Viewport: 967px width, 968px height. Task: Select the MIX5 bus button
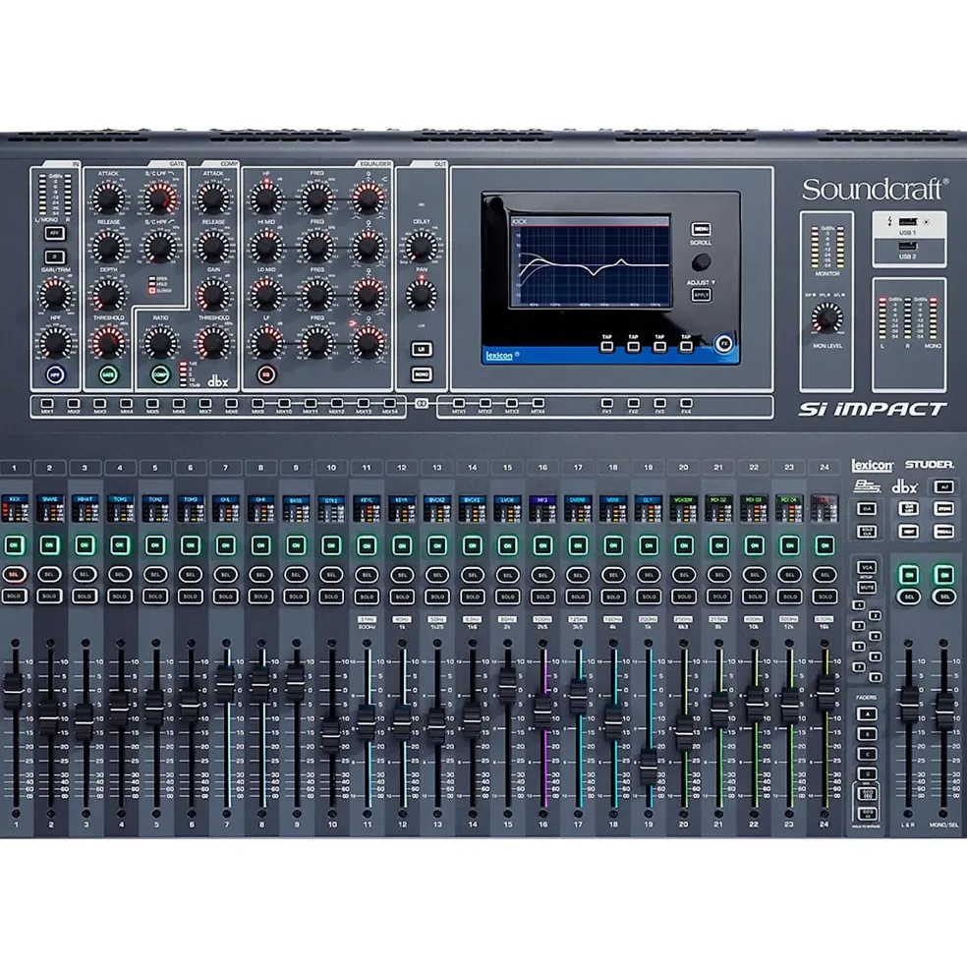coord(152,403)
